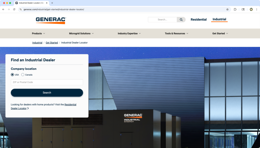This screenshot has height=148, width=260.
Task: Go back using browser back arrow
Action: (3, 9)
